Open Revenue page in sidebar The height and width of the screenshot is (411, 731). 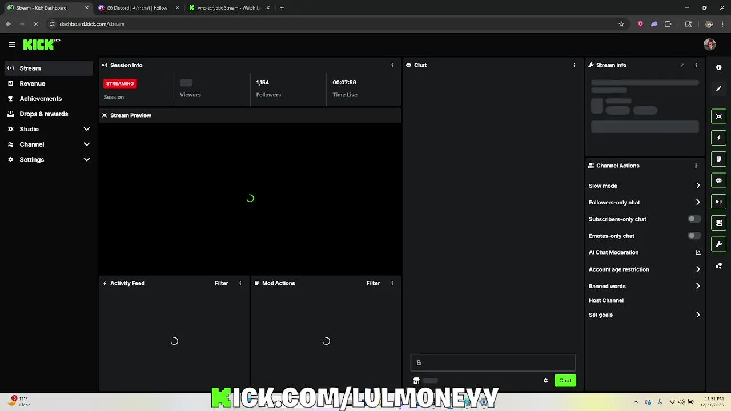point(49,83)
